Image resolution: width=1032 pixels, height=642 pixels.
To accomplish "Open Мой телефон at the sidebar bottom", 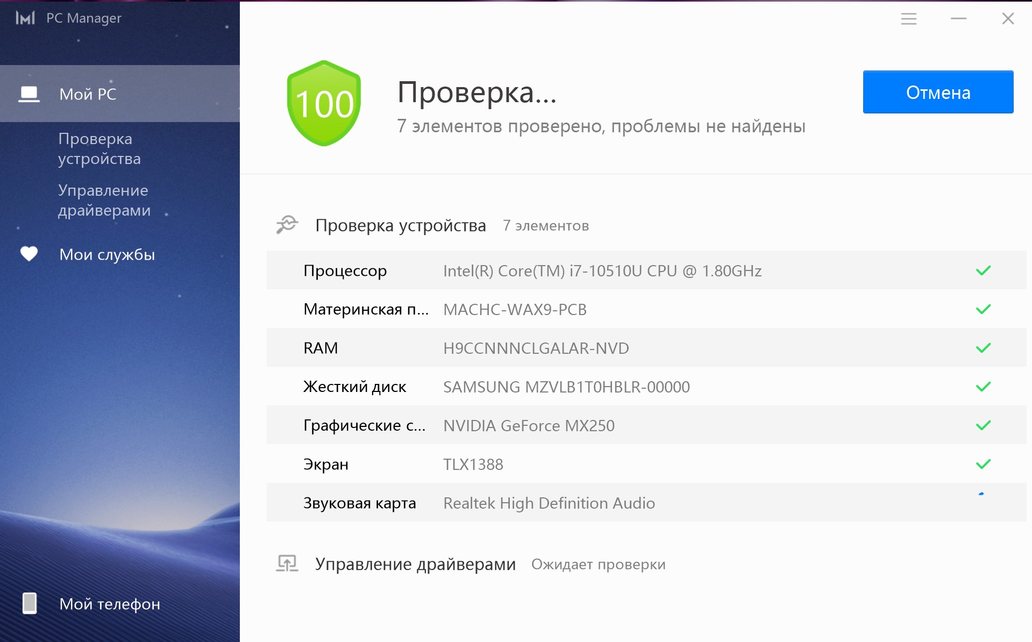I will coord(110,604).
